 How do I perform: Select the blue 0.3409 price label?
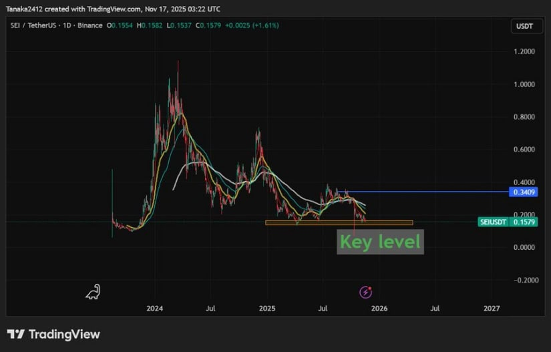pos(522,192)
